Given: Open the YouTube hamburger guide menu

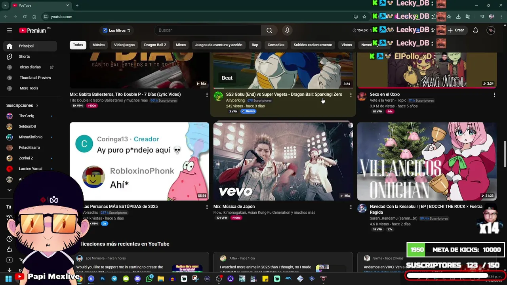Looking at the screenshot, I should 10,30.
